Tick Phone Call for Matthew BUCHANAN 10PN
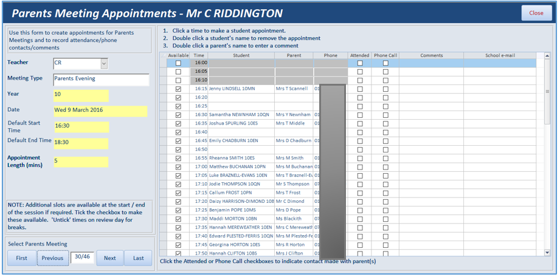This screenshot has height=277, width=560. coord(385,166)
